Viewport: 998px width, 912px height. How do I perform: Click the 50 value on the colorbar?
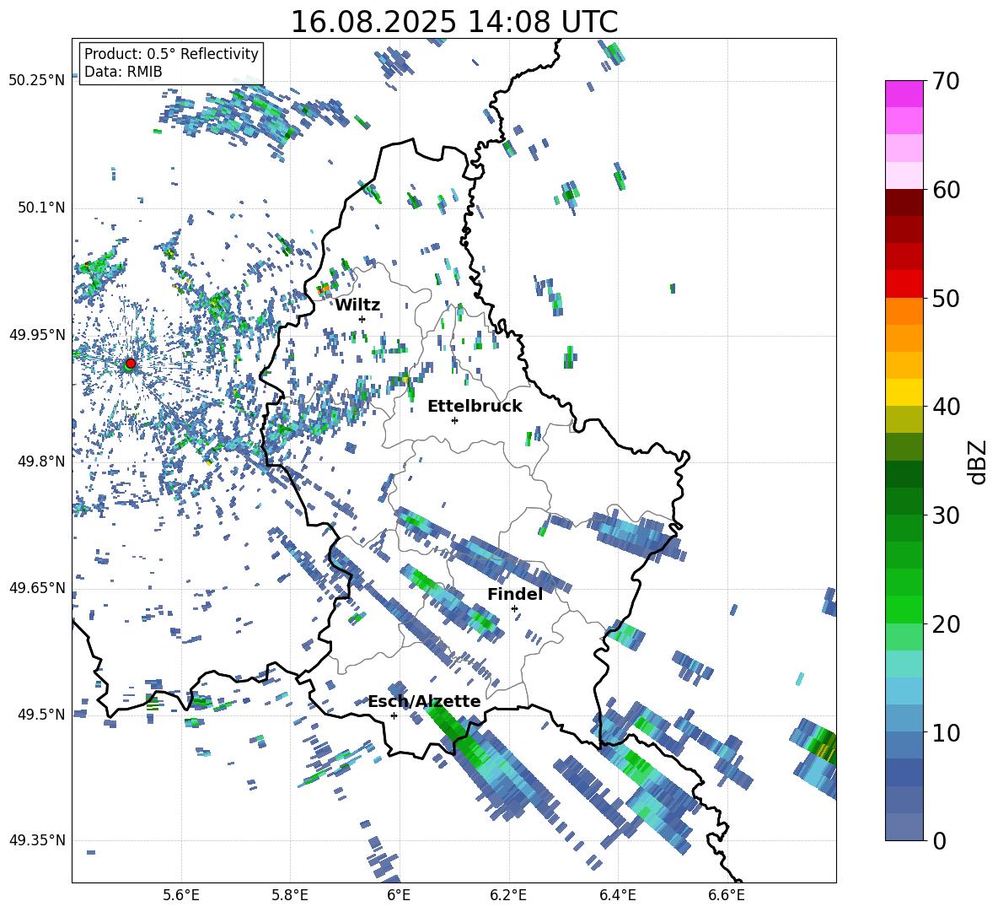946,298
